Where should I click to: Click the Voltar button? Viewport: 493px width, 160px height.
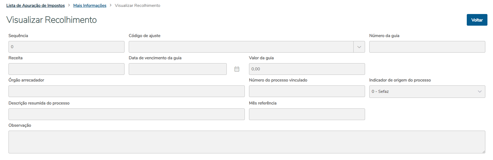(x=477, y=20)
